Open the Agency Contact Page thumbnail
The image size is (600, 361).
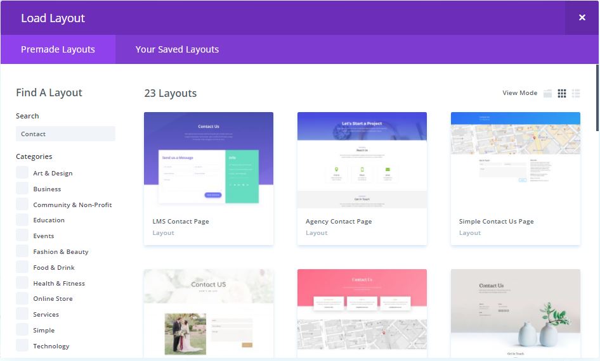pyautogui.click(x=362, y=160)
